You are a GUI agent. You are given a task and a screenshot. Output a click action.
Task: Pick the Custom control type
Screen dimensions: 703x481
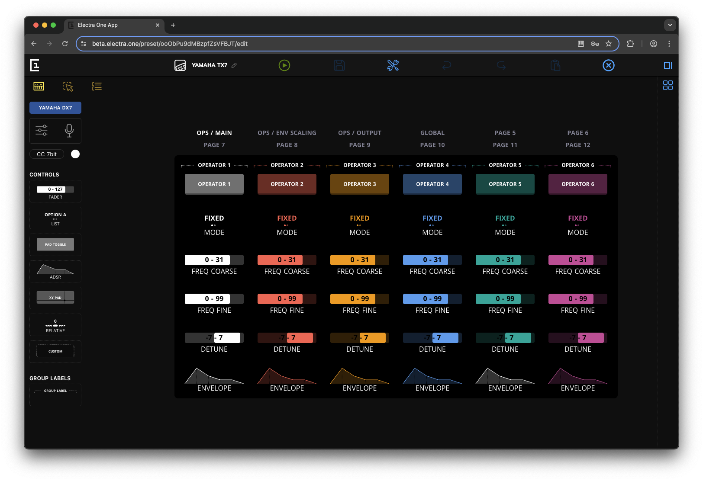55,351
